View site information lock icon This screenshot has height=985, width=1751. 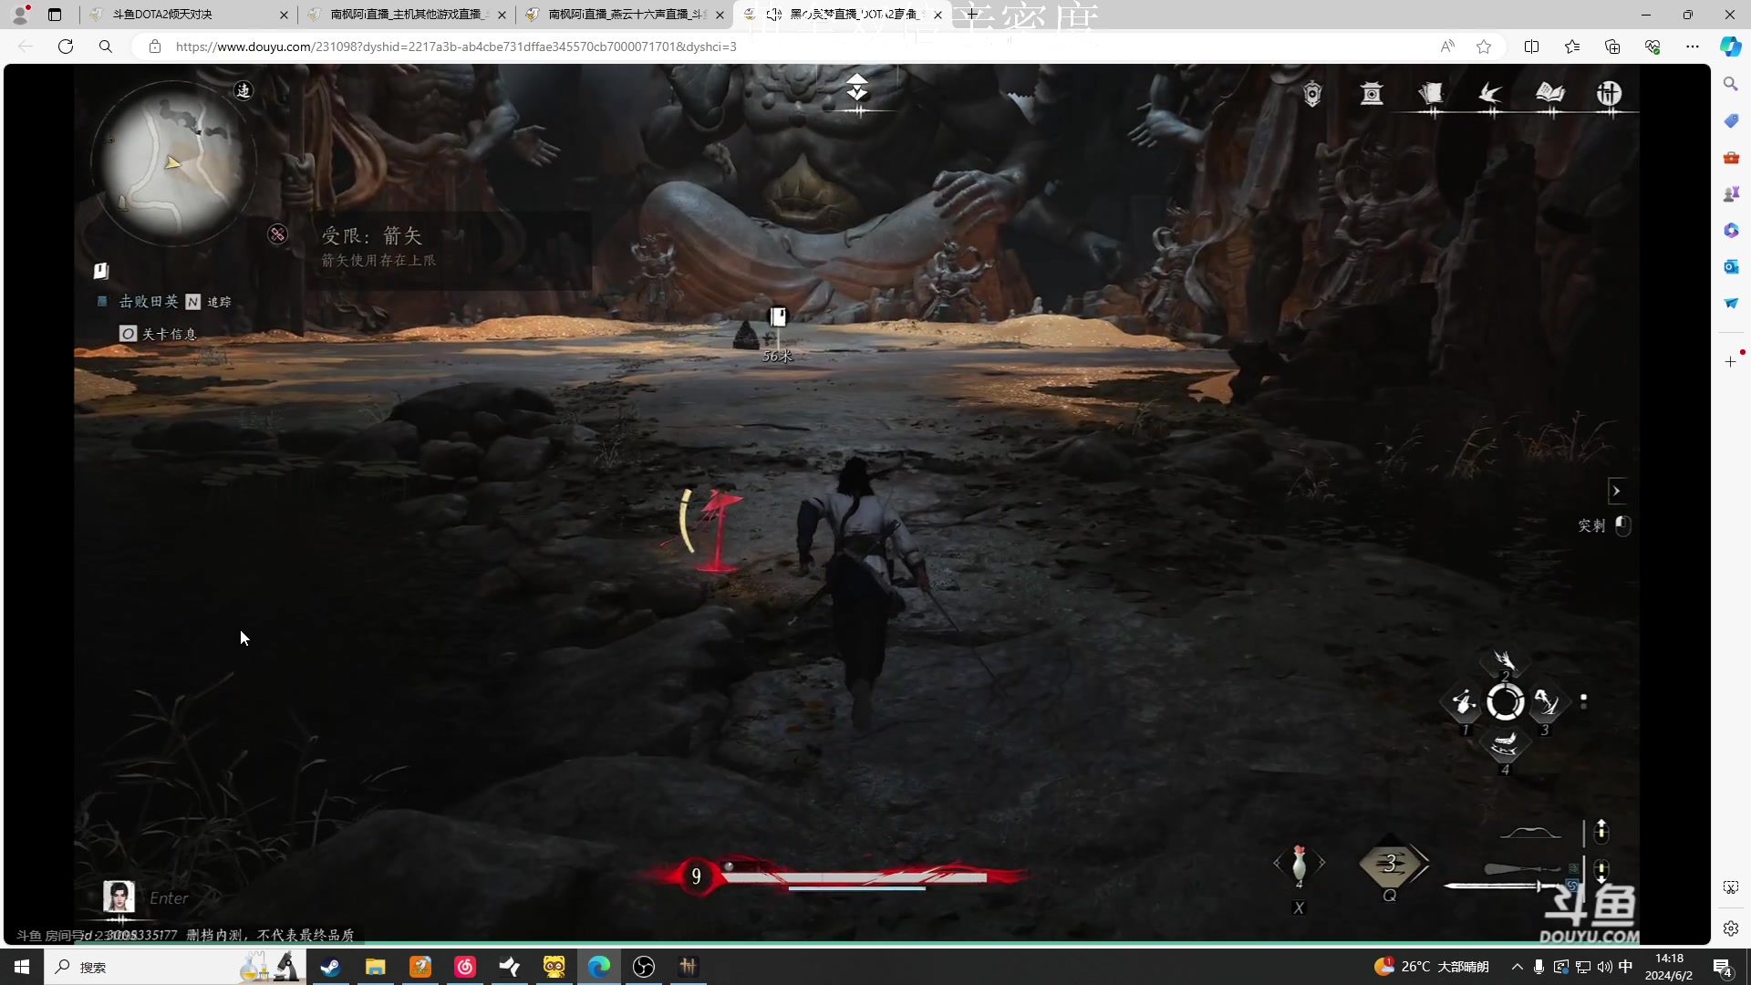tap(155, 47)
